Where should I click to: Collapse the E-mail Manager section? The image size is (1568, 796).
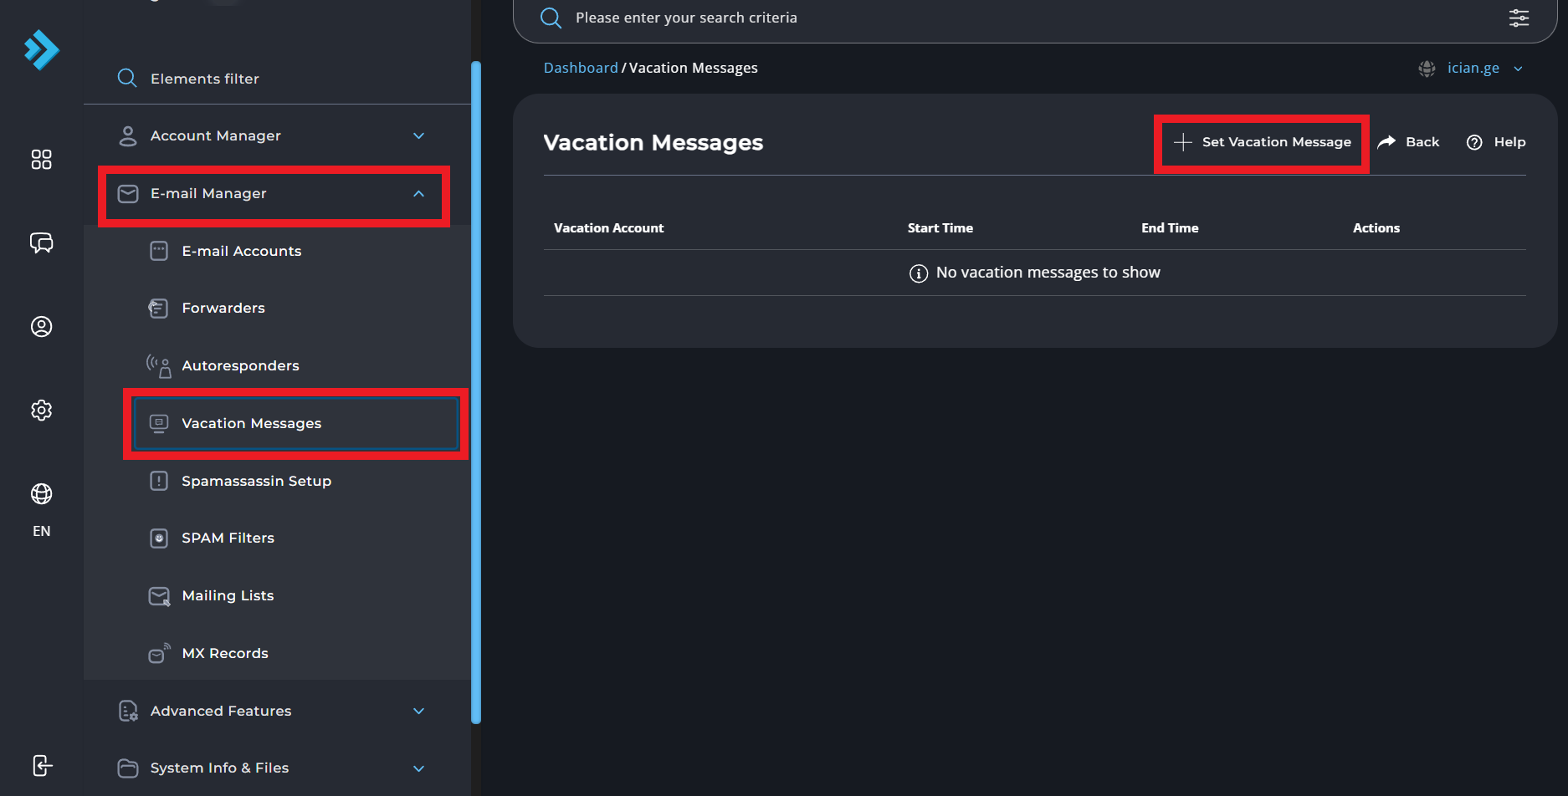click(418, 193)
